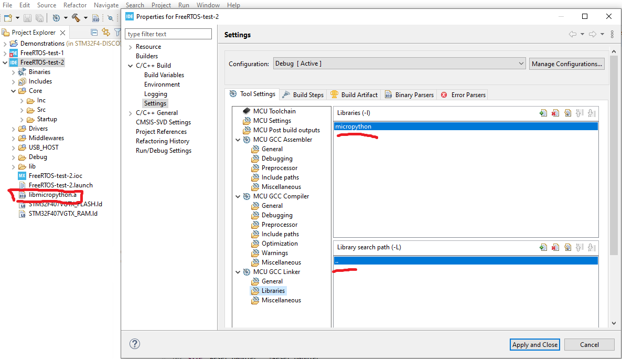Collapse the Core folder

13,91
